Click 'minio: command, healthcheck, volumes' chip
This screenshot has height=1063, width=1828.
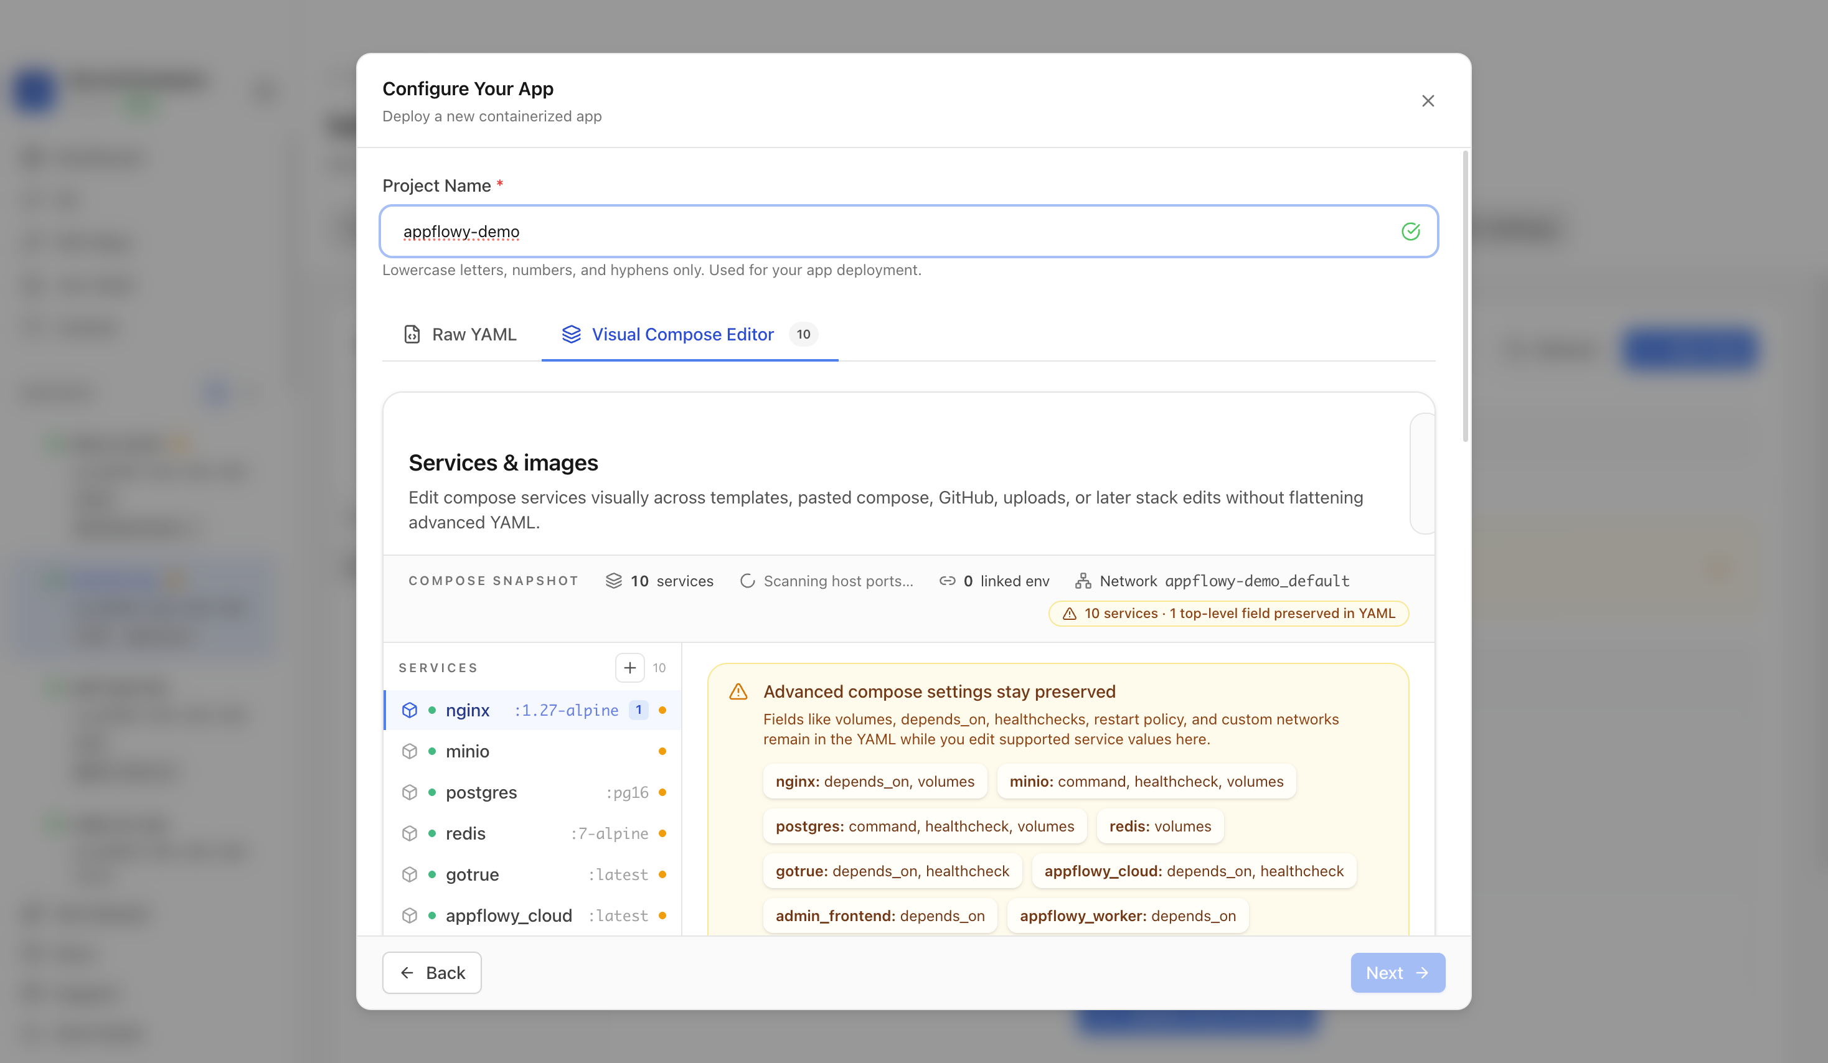(1146, 782)
